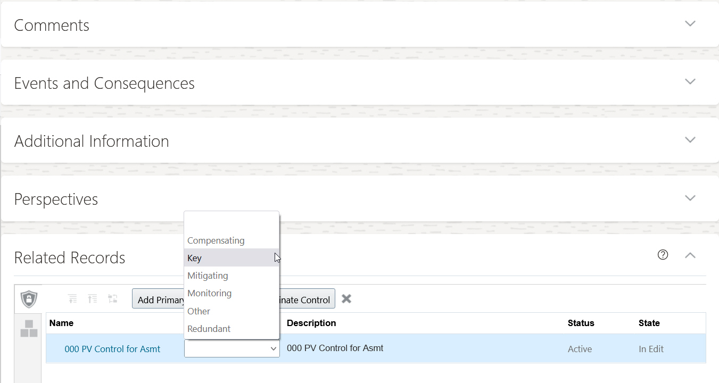Click the show as top hierarchy icon
Screen dimensions: 719x383
point(113,299)
